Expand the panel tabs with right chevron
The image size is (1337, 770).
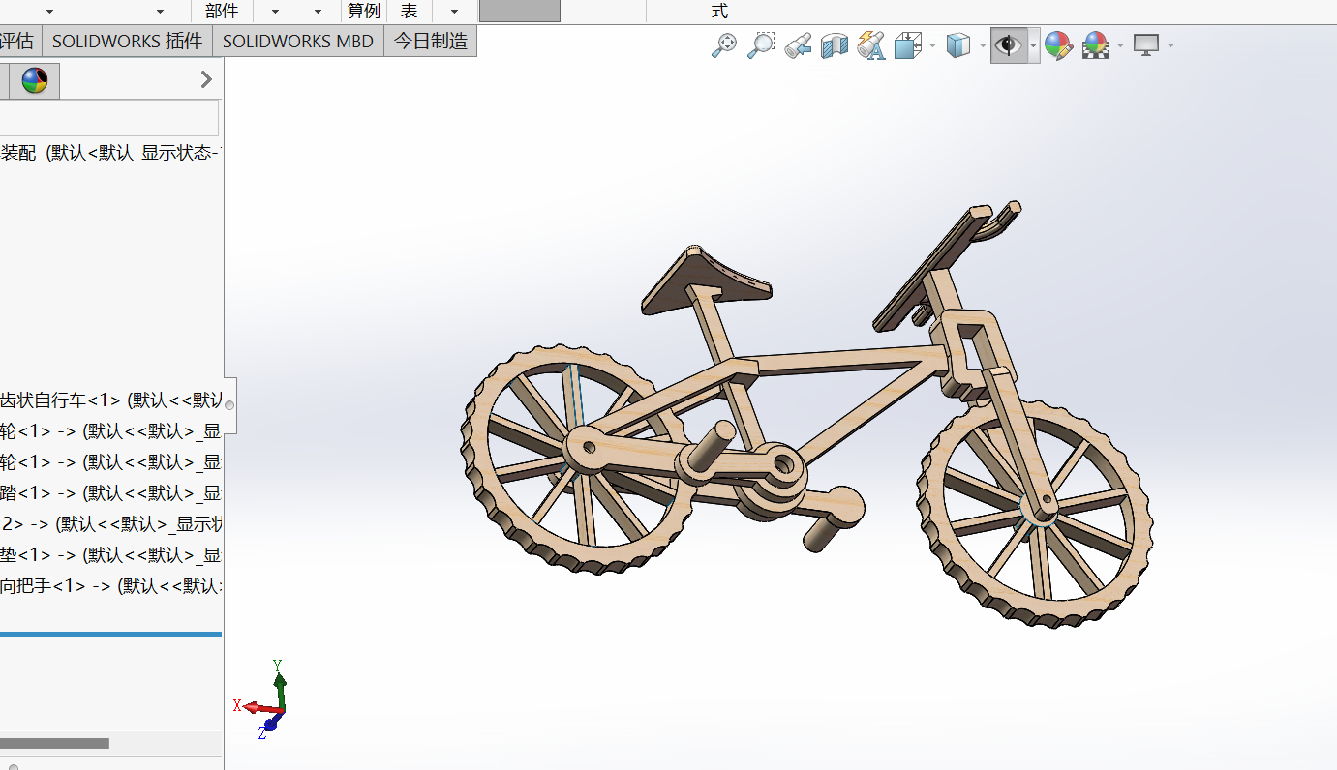(206, 80)
